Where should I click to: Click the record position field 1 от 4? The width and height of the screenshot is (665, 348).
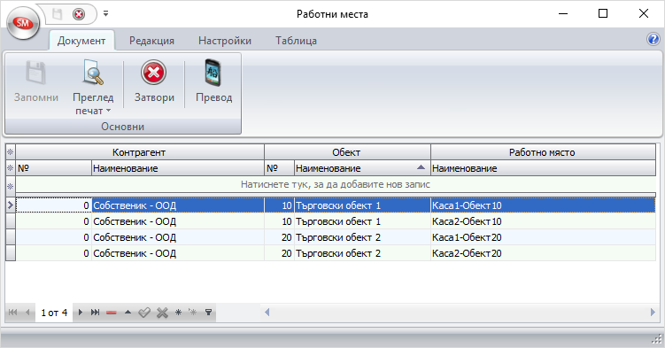(x=54, y=313)
